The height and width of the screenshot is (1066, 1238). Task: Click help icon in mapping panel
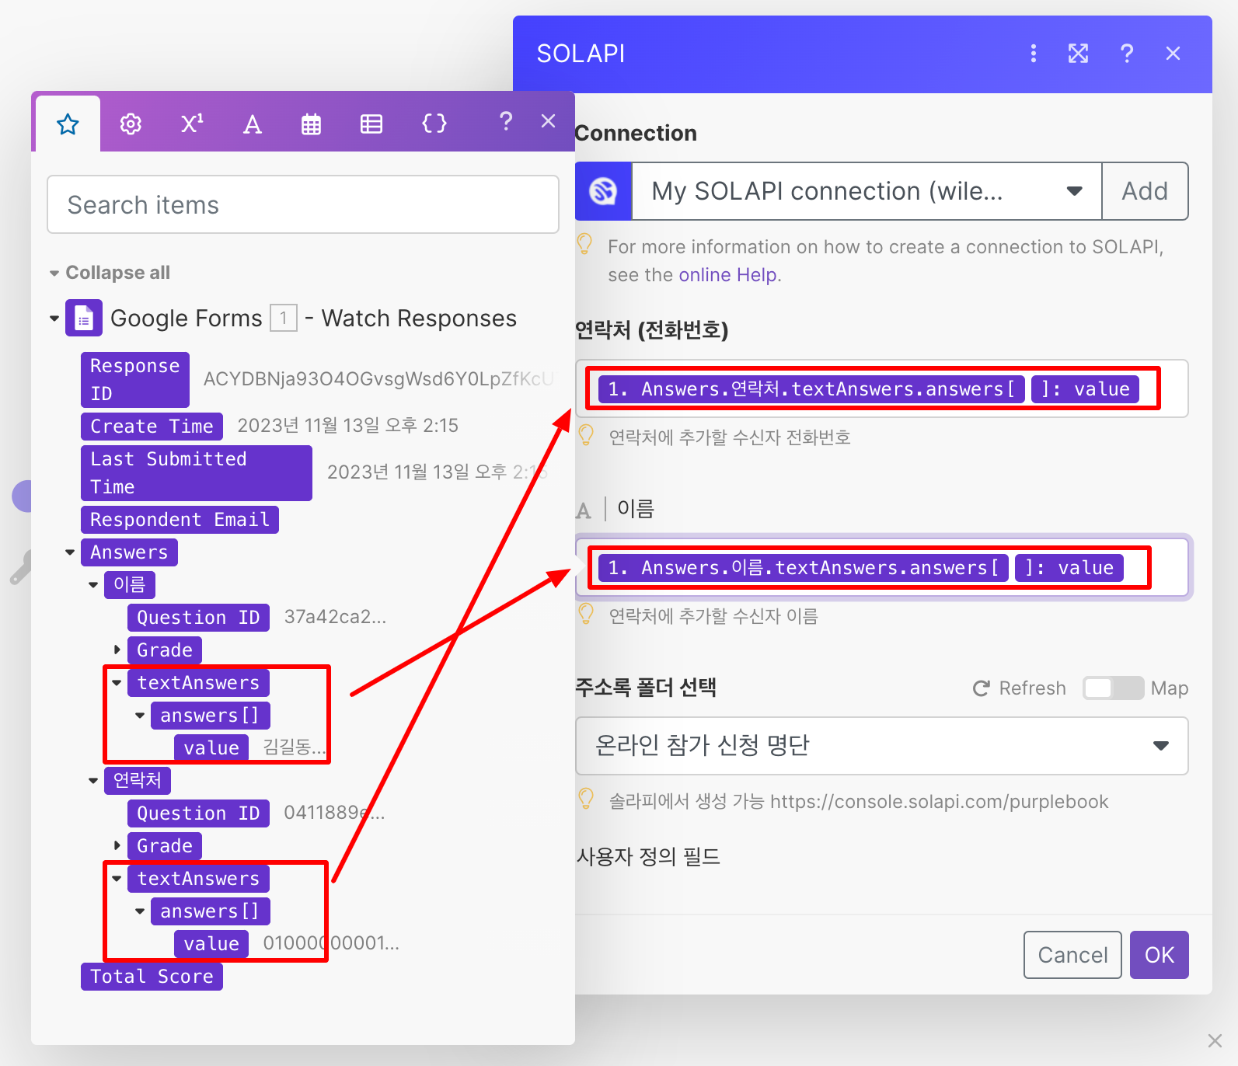506,121
